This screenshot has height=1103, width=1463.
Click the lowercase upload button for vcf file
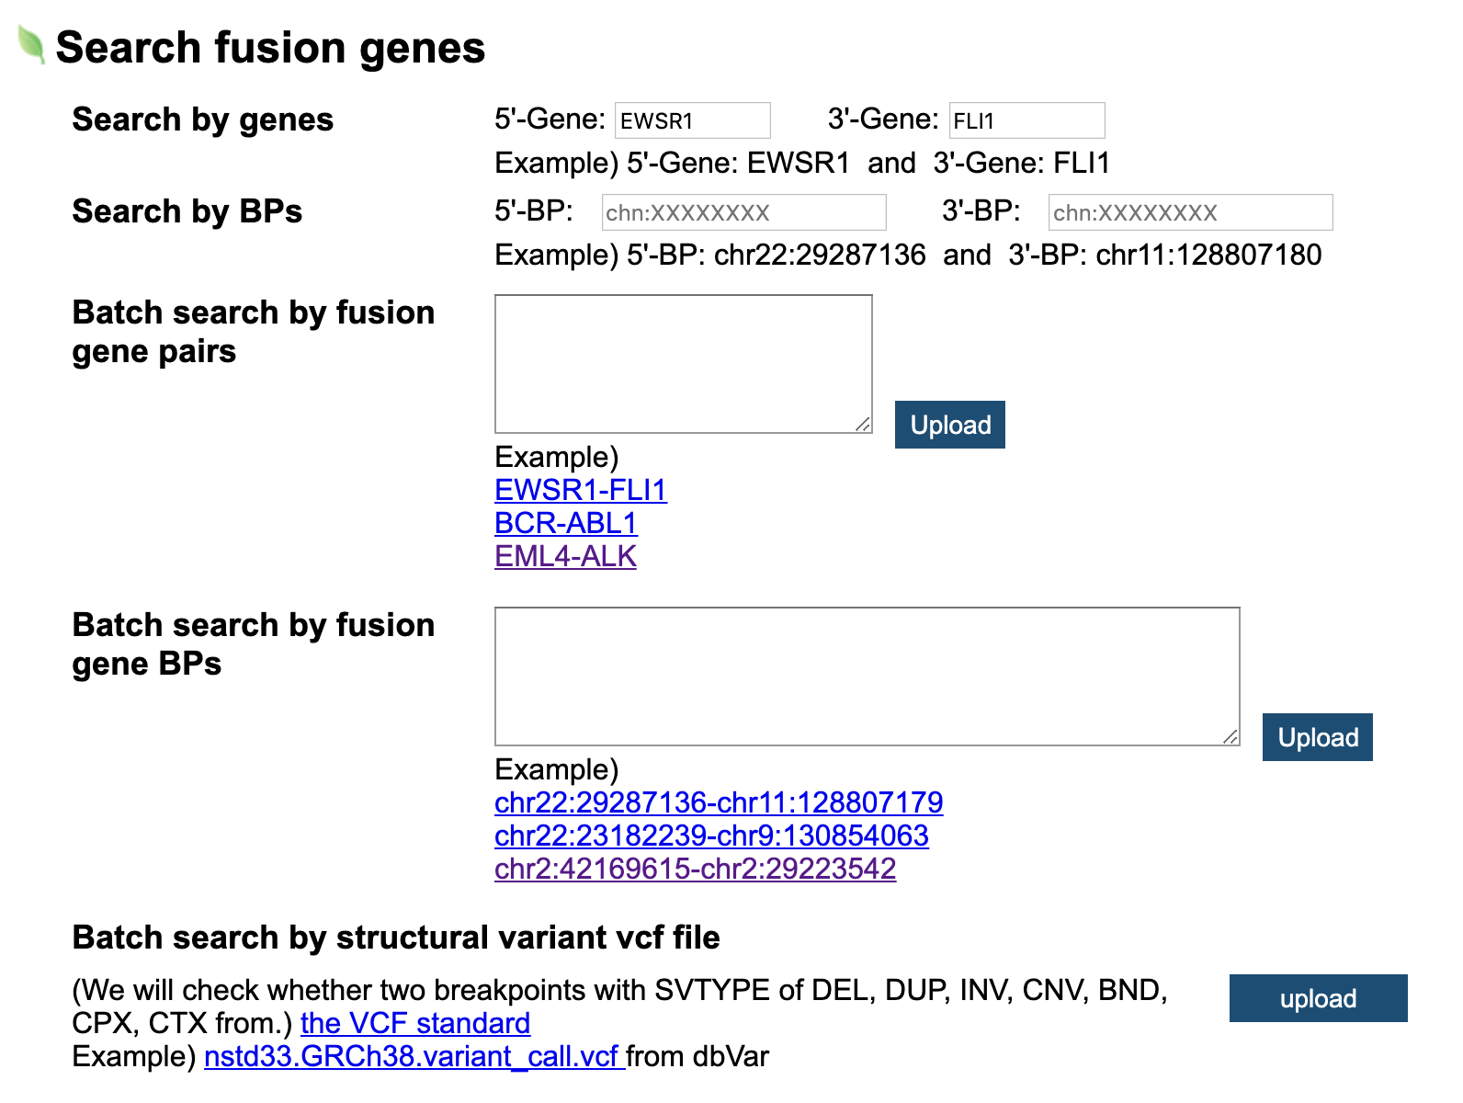pos(1318,998)
